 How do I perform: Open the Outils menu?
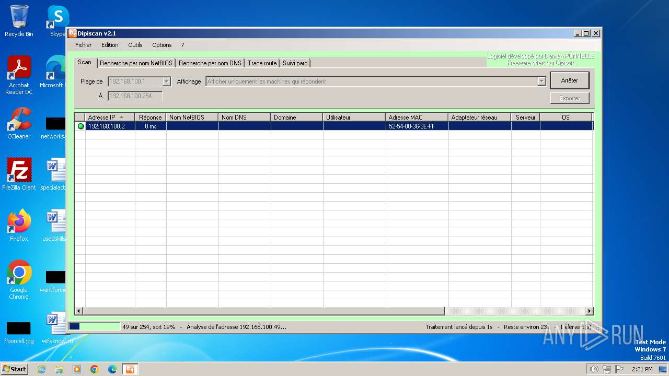(x=135, y=45)
